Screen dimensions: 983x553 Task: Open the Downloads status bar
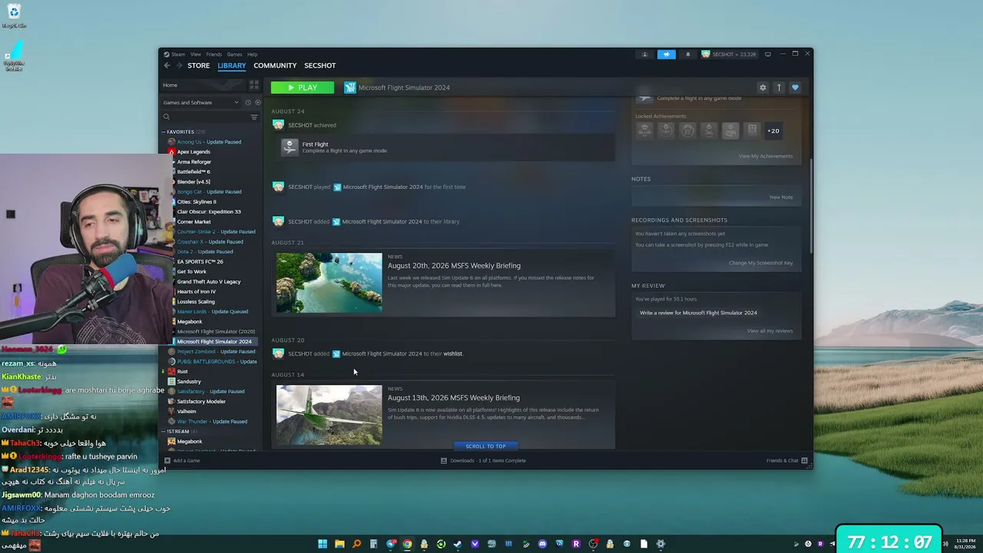pos(483,461)
